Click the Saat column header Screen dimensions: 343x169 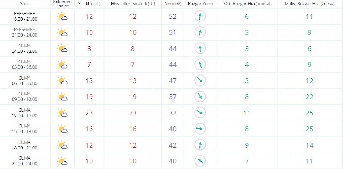click(x=25, y=4)
